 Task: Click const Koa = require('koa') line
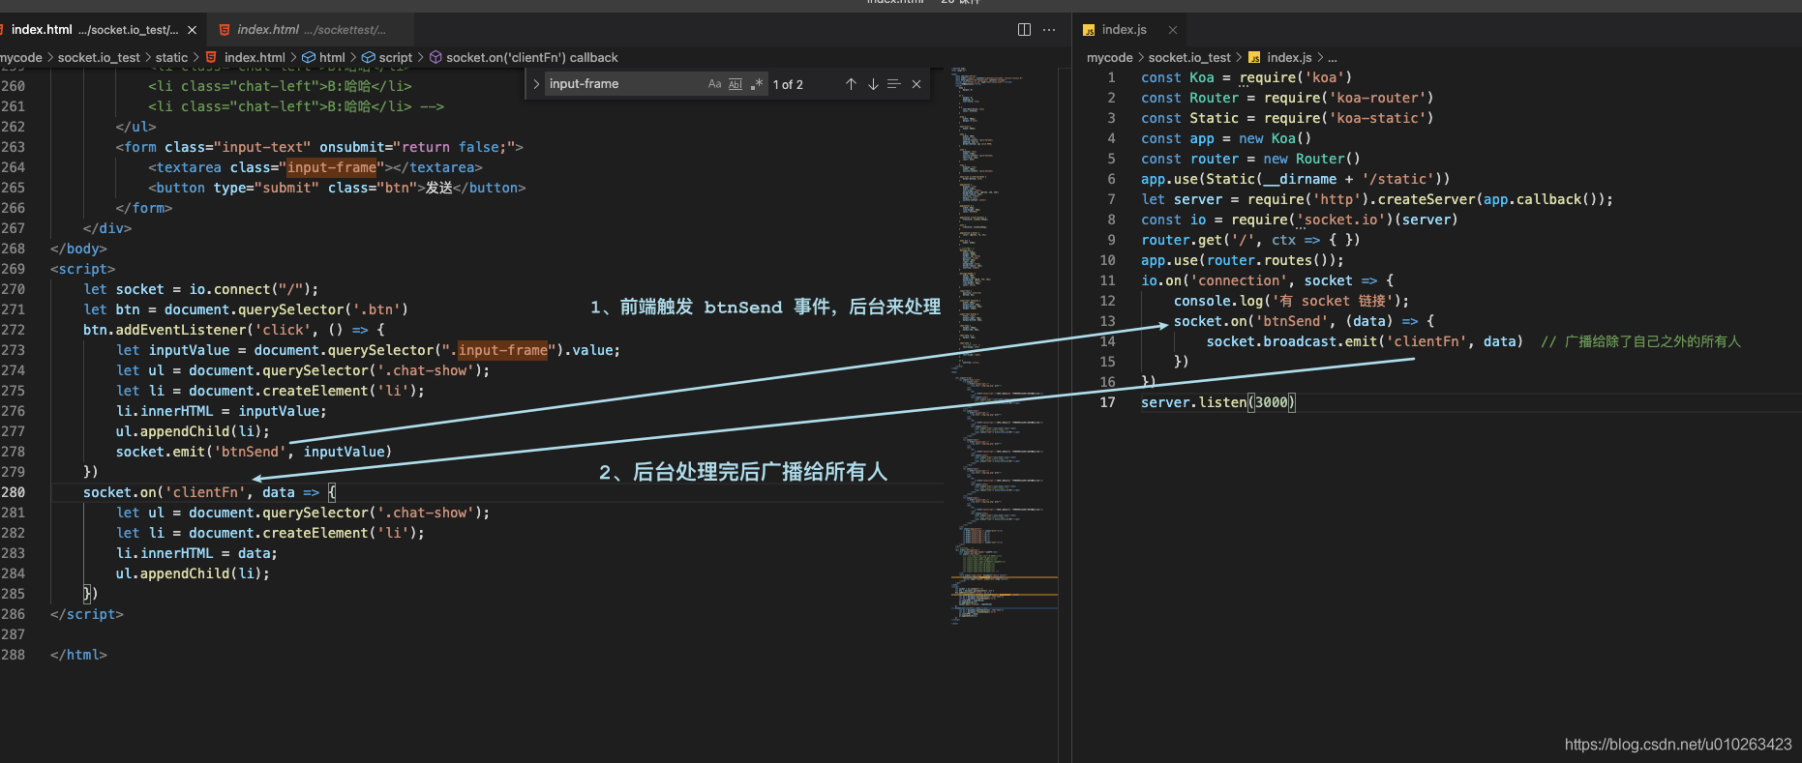1246,77
